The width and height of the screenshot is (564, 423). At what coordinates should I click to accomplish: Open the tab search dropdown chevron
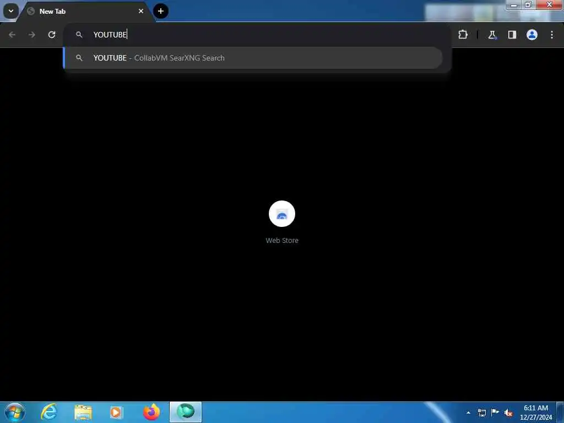click(11, 11)
